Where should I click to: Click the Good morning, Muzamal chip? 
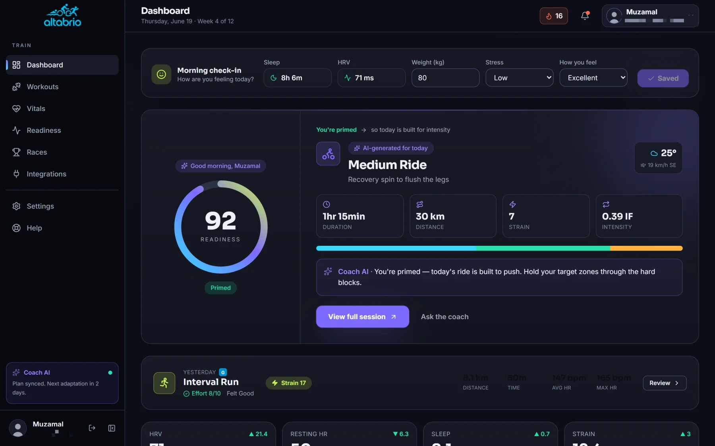click(220, 166)
